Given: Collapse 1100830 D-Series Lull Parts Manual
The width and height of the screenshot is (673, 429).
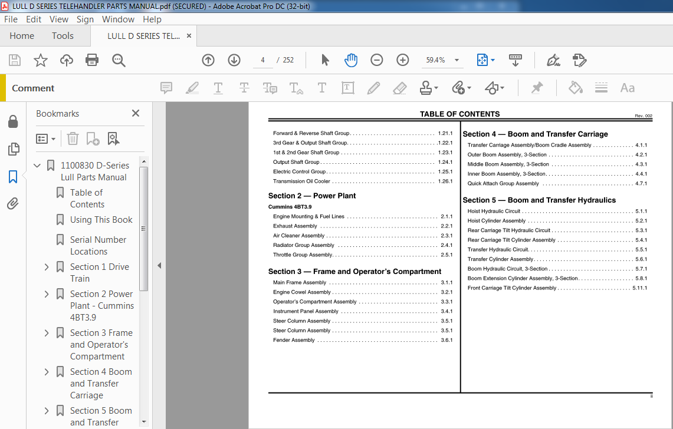Looking at the screenshot, I should pos(37,165).
